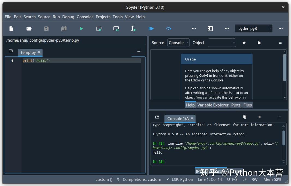This screenshot has height=186, width=291.
Task: Expand the spyder-py3 environment dropdown
Action: click(x=270, y=28)
